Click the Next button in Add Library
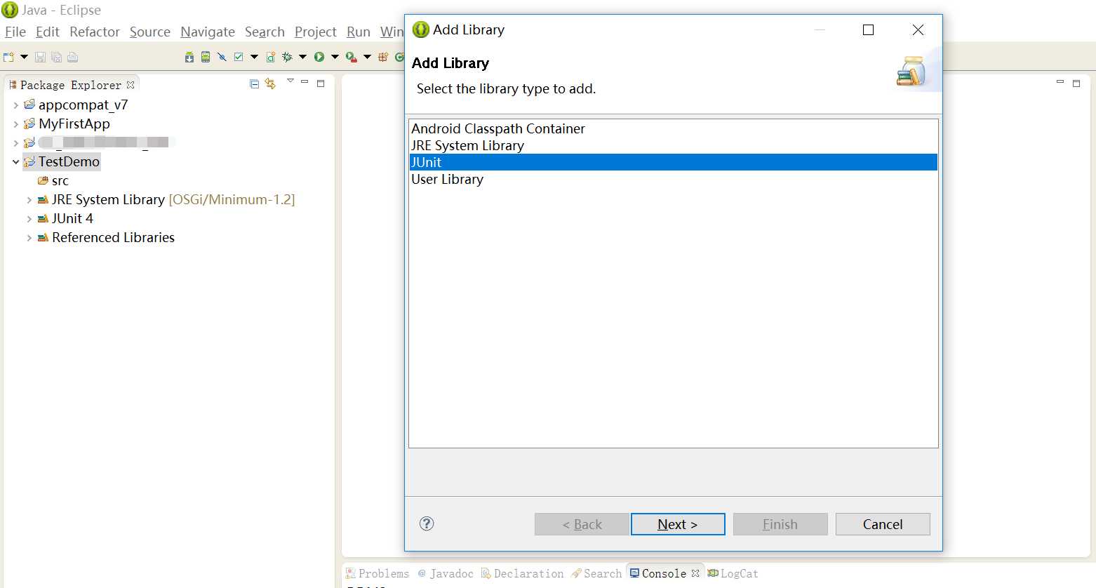The height and width of the screenshot is (588, 1096). pos(678,524)
